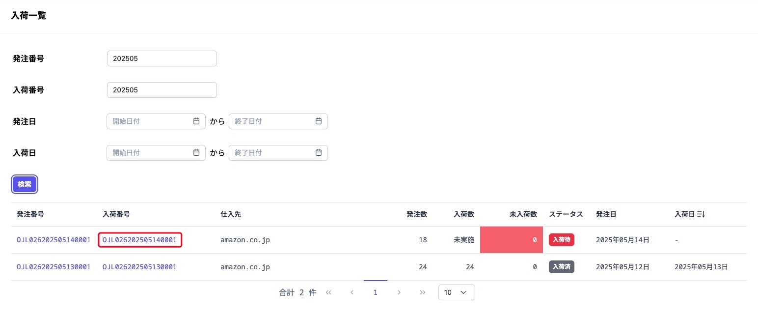
Task: Click the 入荷済 status badge
Action: coord(561,267)
